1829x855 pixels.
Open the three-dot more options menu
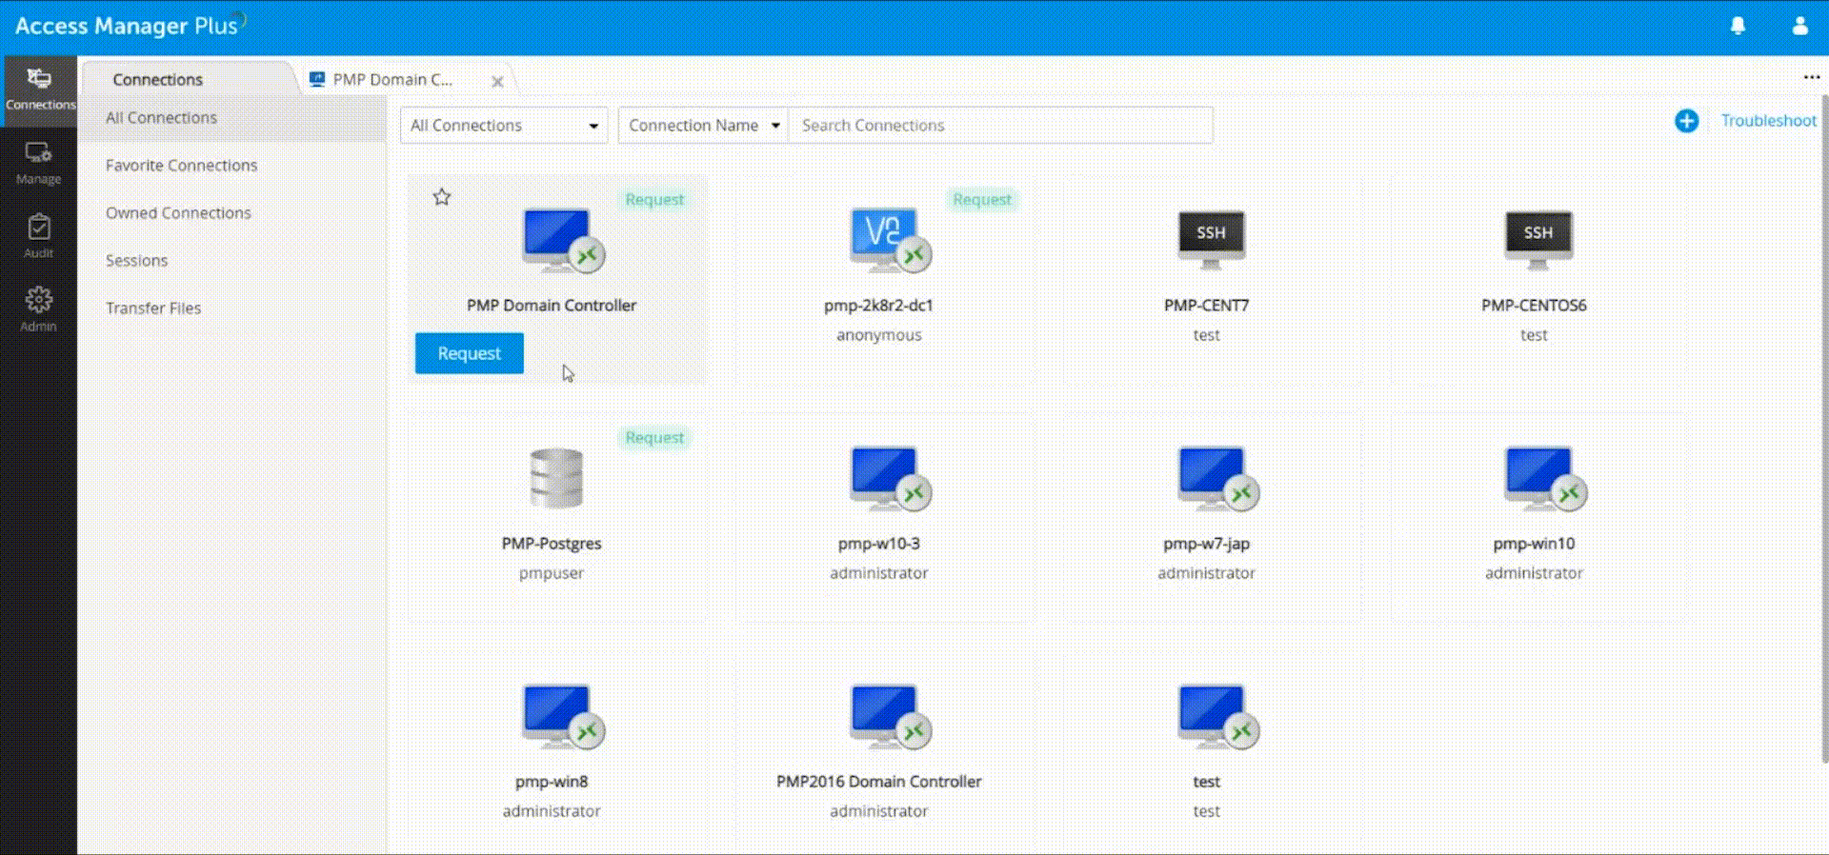coord(1811,77)
